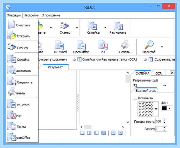Click the Операции menu bar item
The height and width of the screenshot is (148, 180).
[x=14, y=15]
